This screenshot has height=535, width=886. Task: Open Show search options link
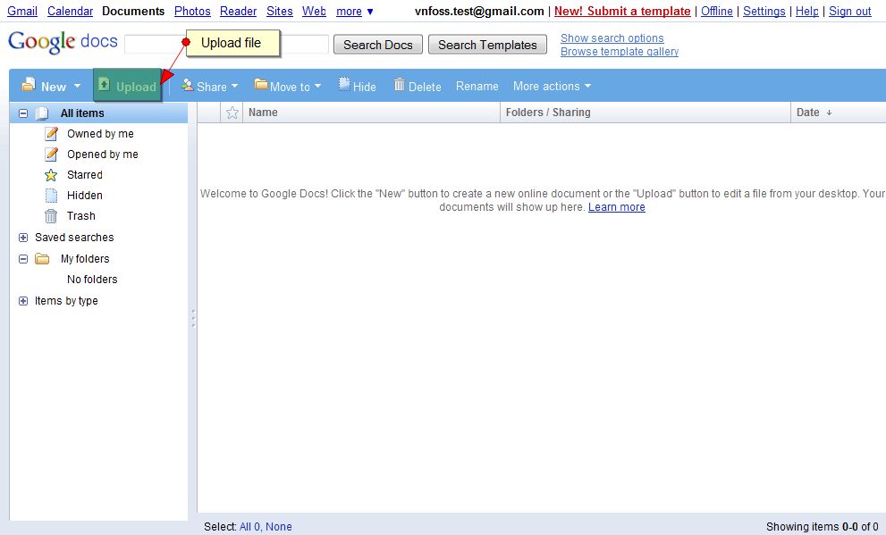pyautogui.click(x=612, y=38)
